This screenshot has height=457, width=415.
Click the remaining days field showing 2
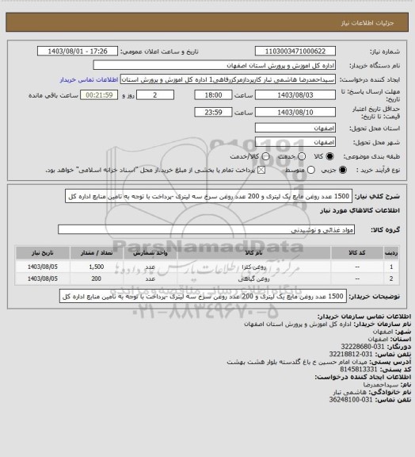pyautogui.click(x=155, y=95)
